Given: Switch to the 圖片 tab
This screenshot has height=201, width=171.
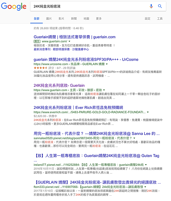Looking at the screenshot, I should 49,18.
